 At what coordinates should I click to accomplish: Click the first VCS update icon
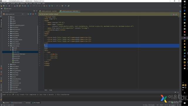tap(50, 6)
